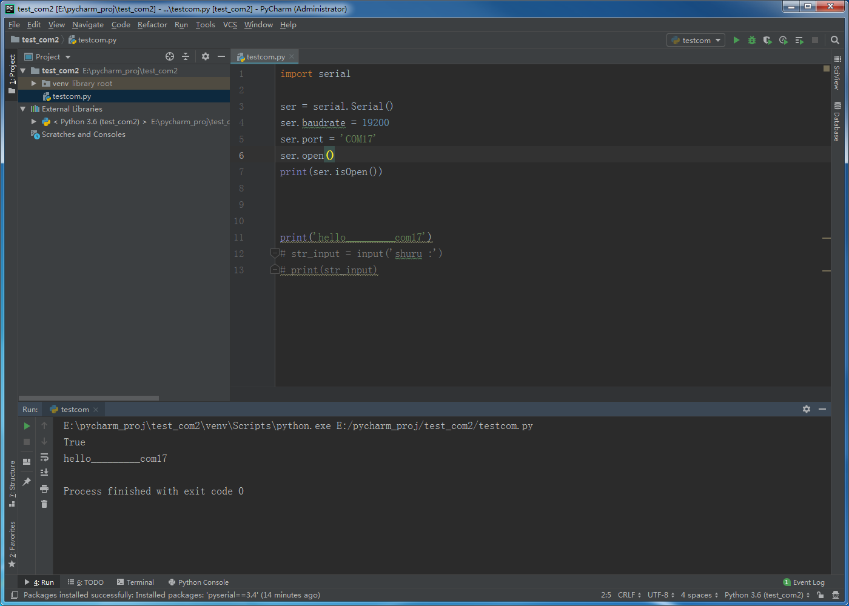The image size is (849, 606).
Task: Toggle scroll to end of output
Action: (44, 473)
